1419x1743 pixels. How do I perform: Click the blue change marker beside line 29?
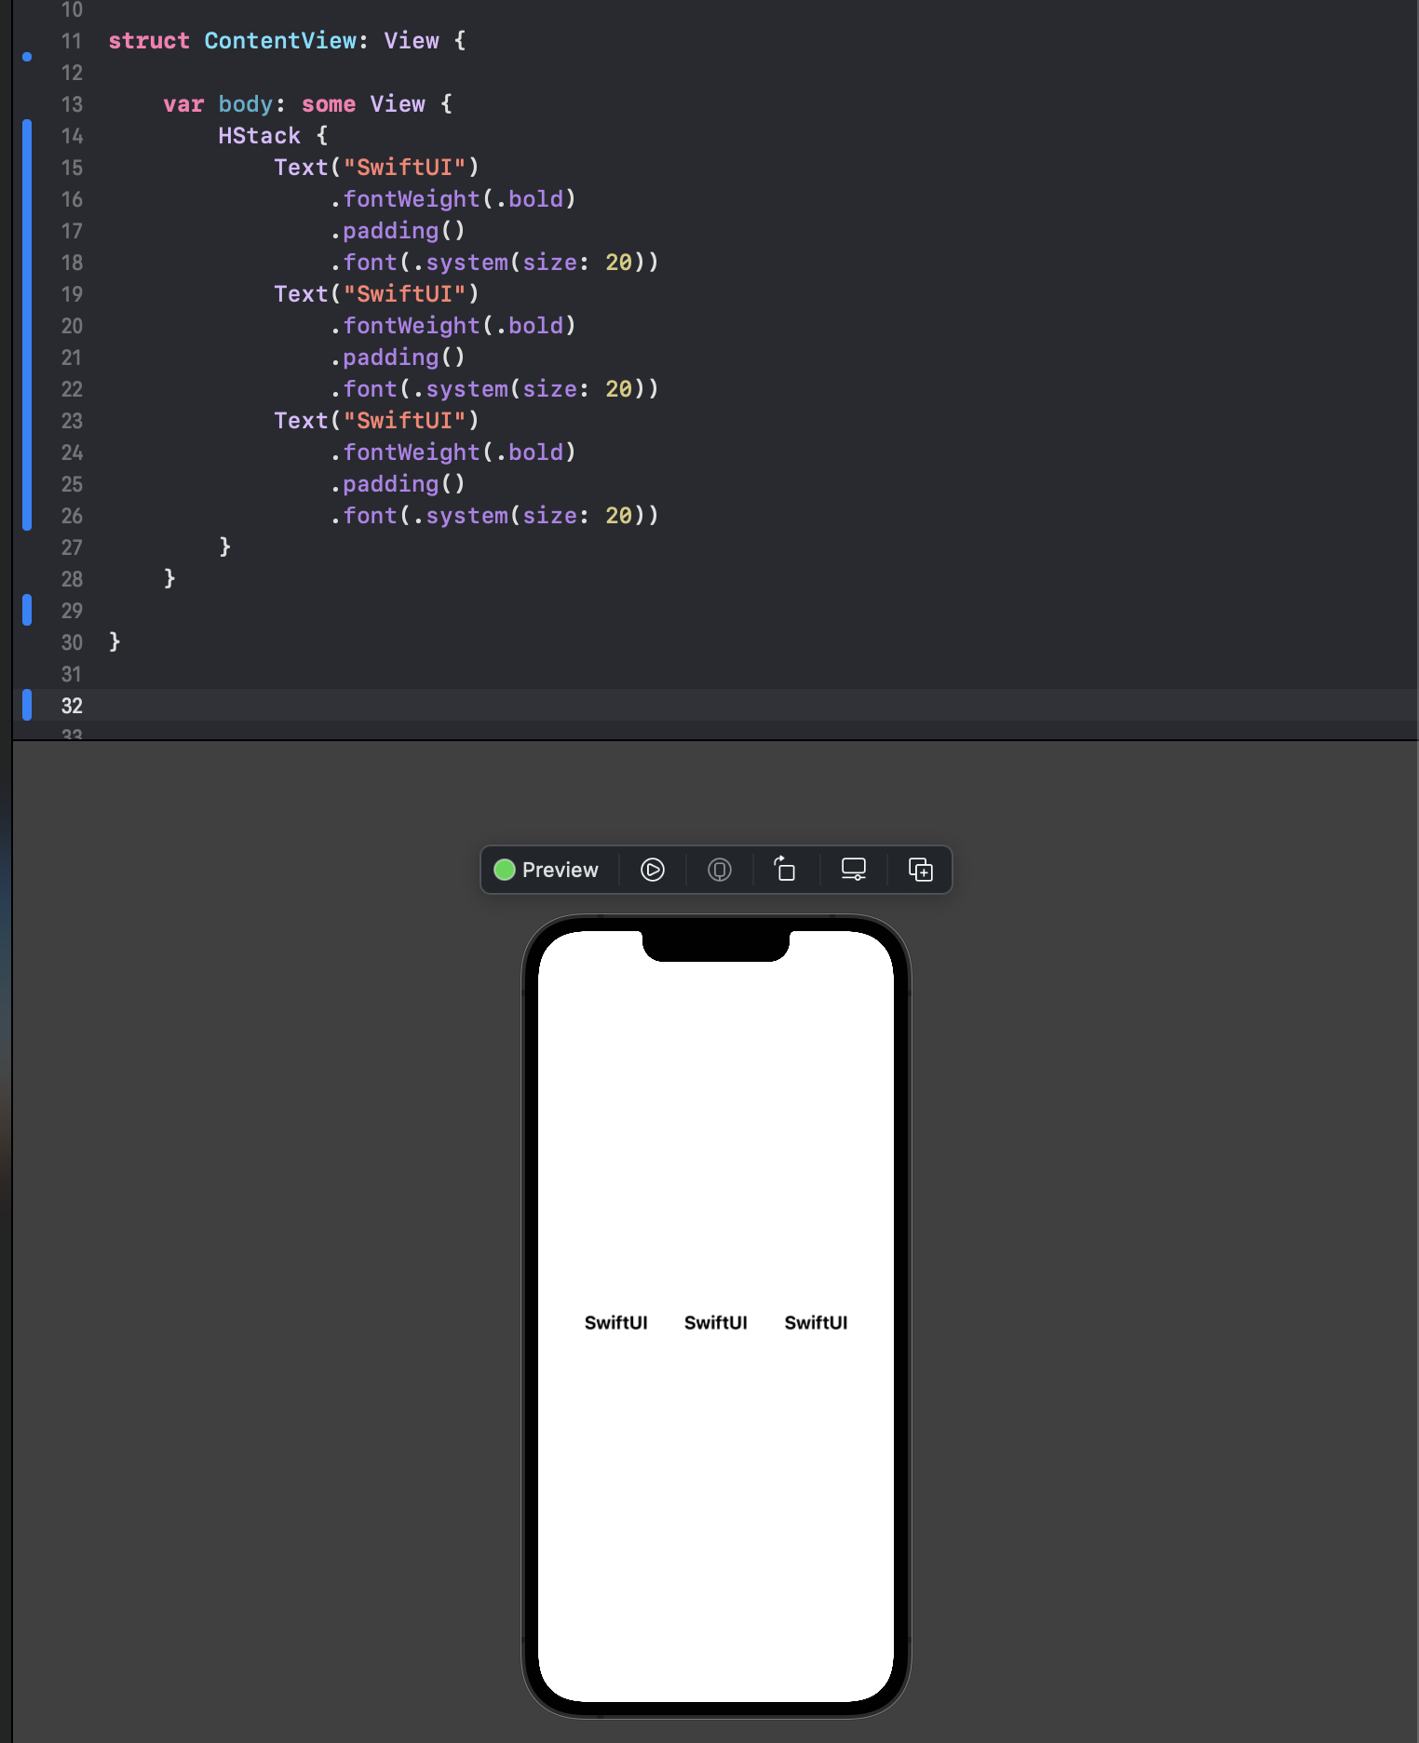click(x=27, y=610)
